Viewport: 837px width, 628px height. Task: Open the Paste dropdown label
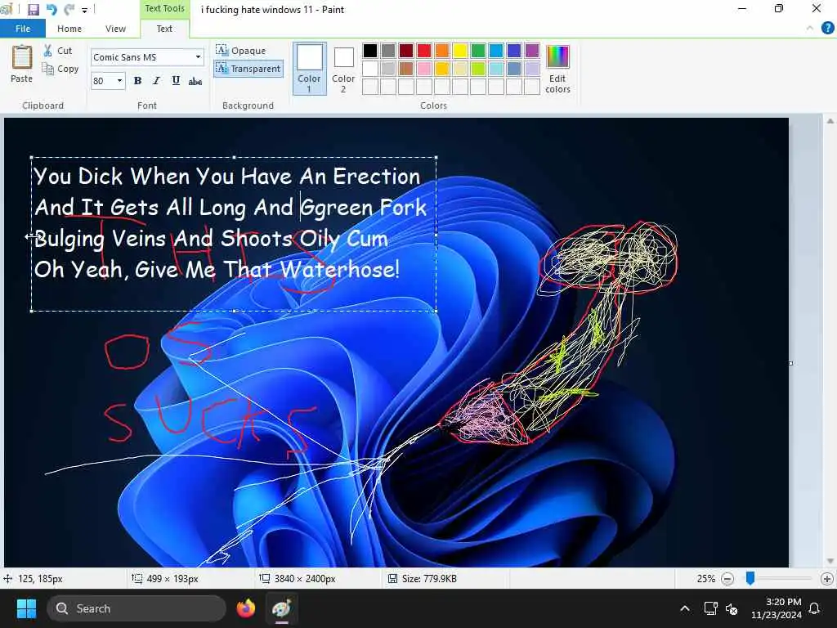click(21, 78)
